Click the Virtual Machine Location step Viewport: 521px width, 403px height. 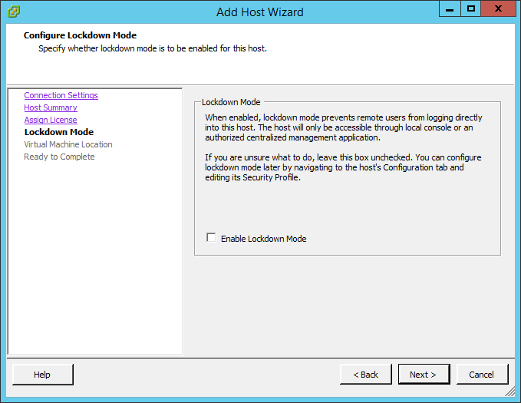tap(68, 144)
